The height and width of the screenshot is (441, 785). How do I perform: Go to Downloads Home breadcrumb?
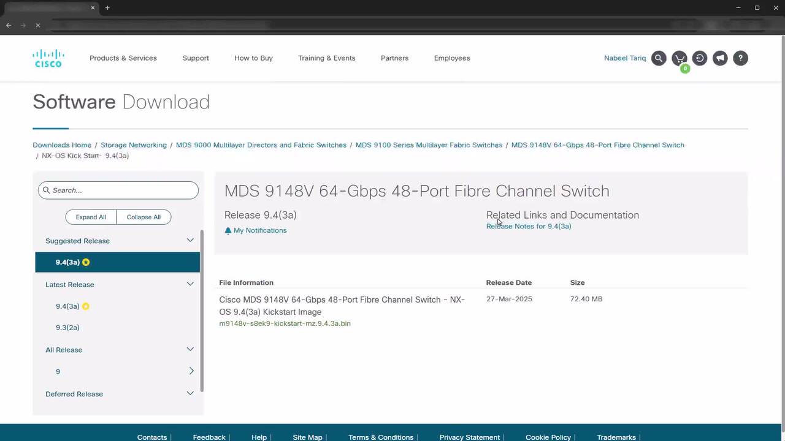click(62, 145)
